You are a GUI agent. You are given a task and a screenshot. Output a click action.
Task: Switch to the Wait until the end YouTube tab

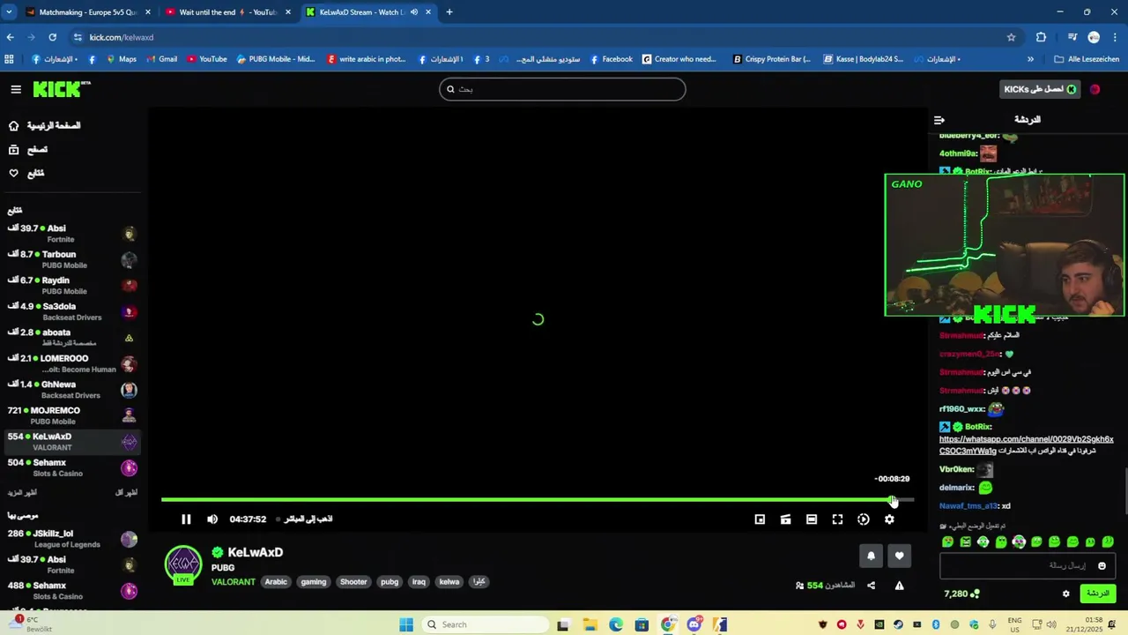[x=228, y=12]
